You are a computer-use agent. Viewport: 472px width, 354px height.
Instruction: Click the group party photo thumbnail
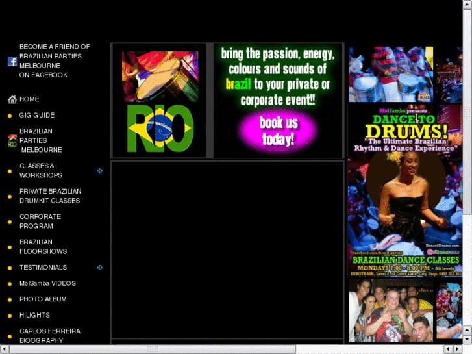[x=391, y=310]
